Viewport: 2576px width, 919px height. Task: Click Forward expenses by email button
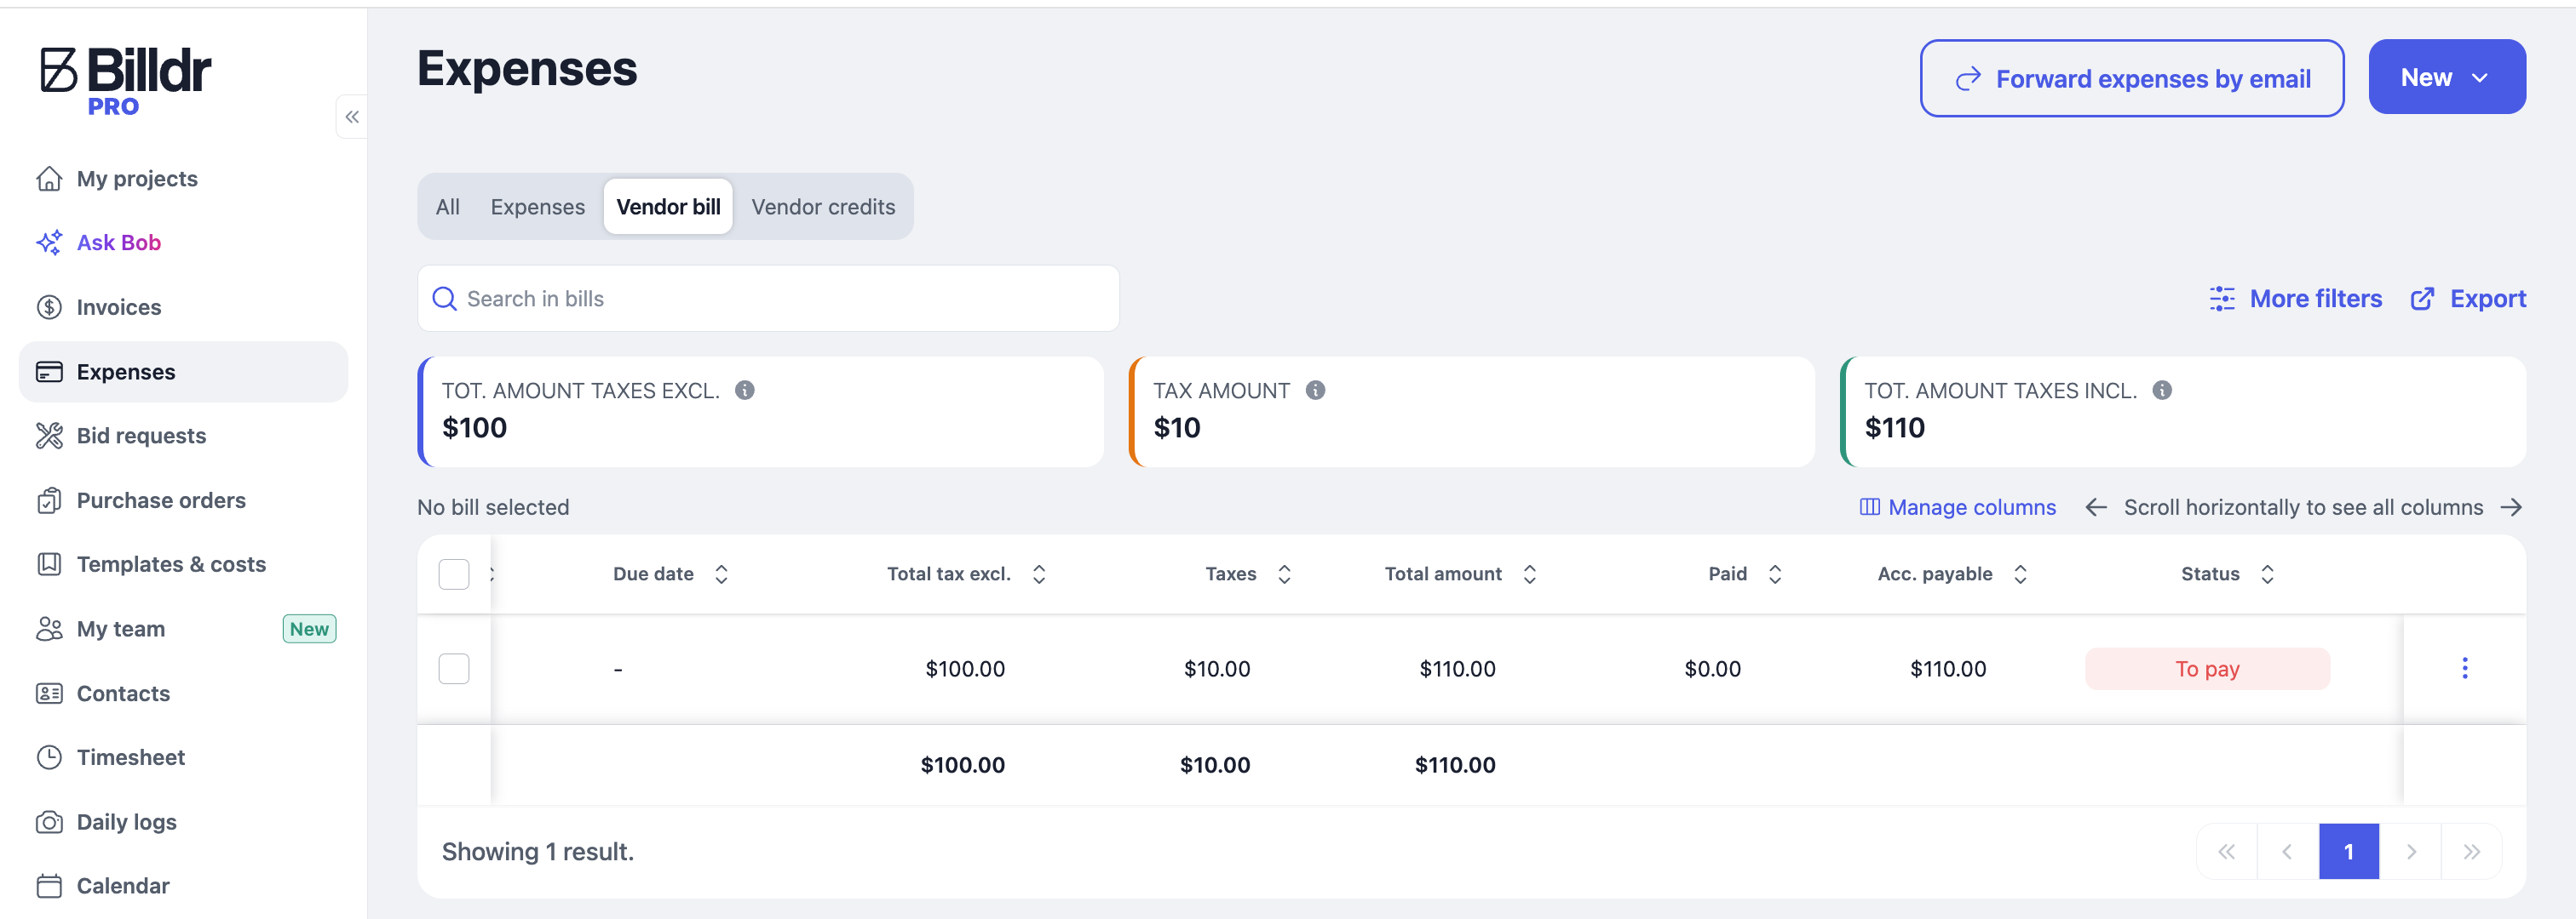(2131, 78)
